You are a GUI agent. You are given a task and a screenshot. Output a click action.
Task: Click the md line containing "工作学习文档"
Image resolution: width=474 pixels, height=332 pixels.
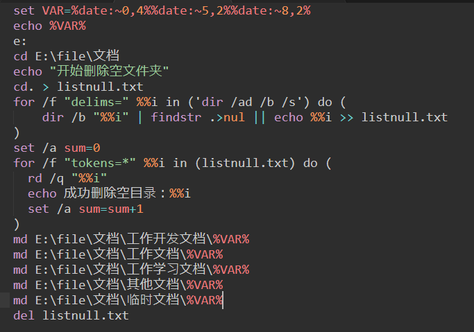coord(131,270)
